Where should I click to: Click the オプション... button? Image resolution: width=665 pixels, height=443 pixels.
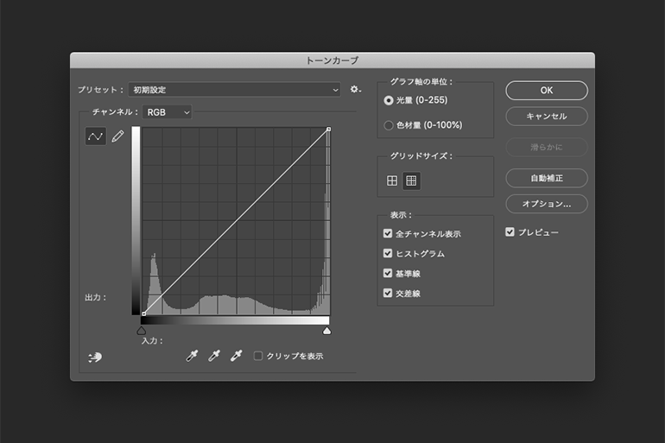click(x=546, y=204)
